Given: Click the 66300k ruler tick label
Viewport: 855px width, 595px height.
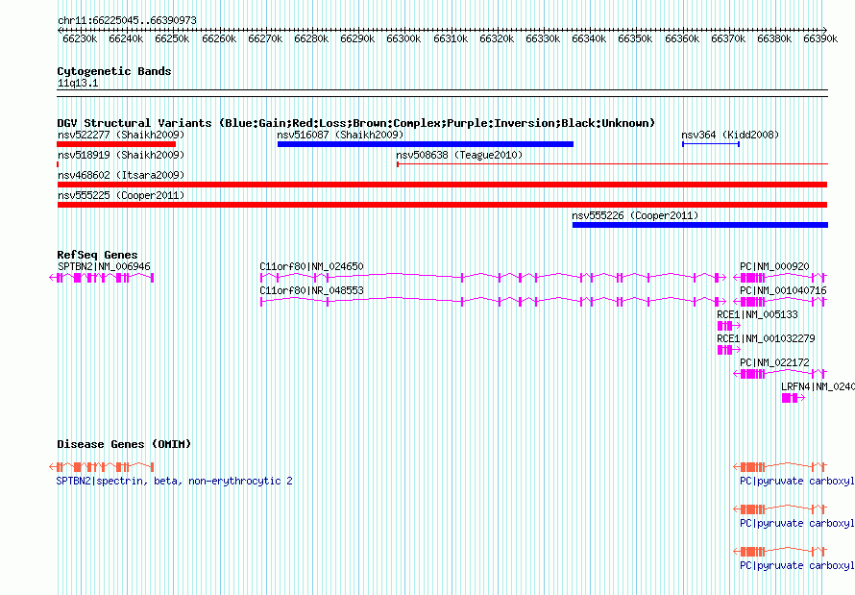Looking at the screenshot, I should pos(403,39).
